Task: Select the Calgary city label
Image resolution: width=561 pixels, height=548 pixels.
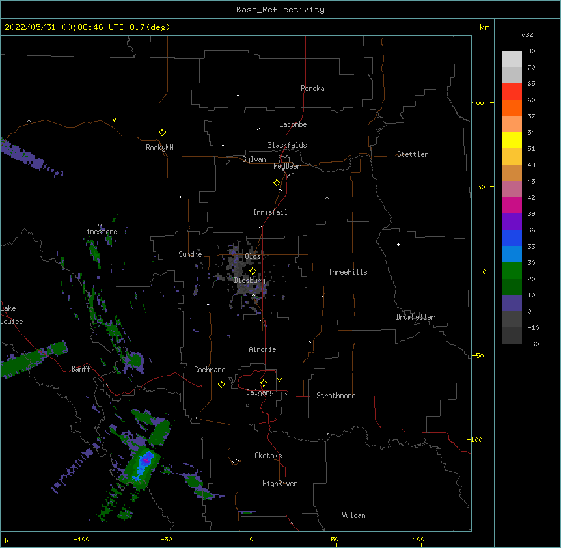Action: click(260, 392)
